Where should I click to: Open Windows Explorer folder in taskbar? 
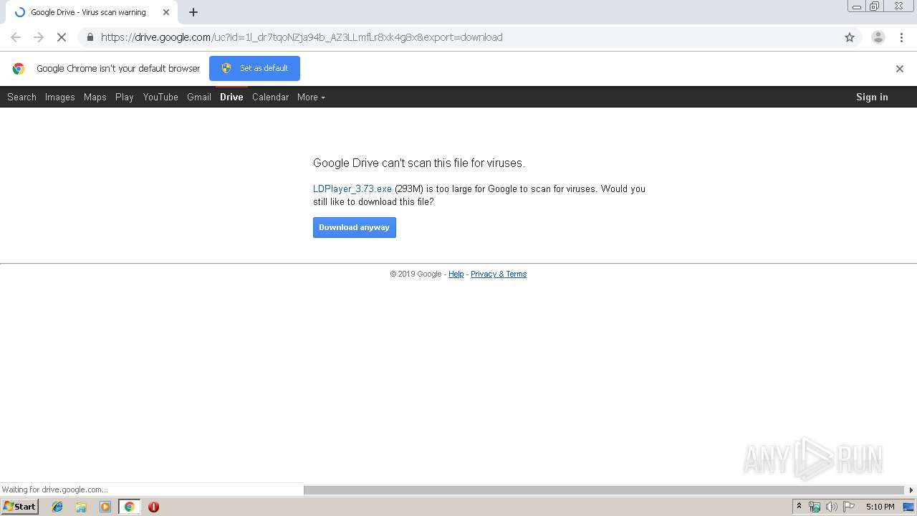coord(81,507)
